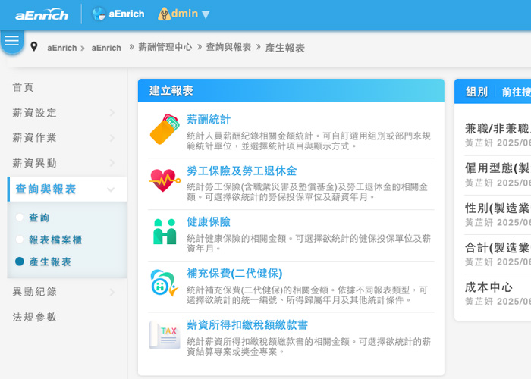Switch to the 前往搜 tab

tap(516, 92)
